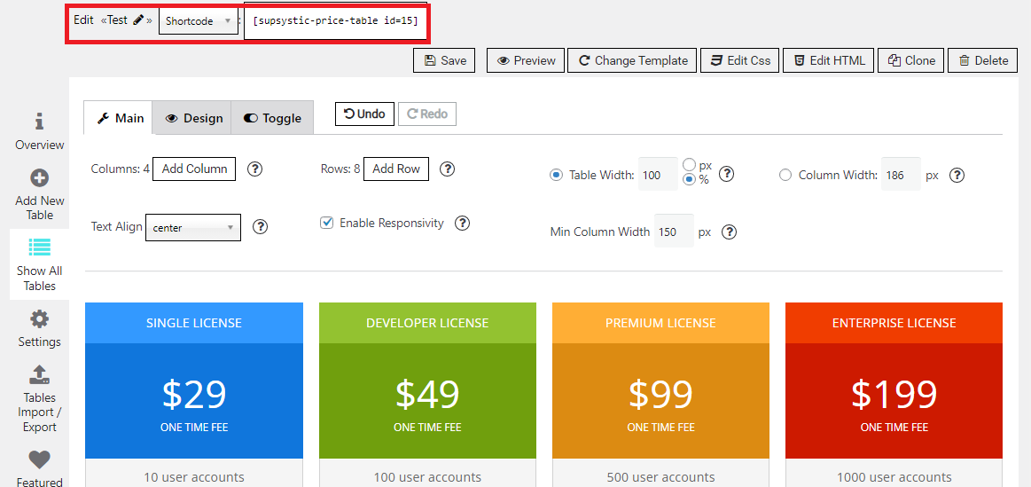
Task: Open Show All Tables list icon
Action: pos(39,247)
